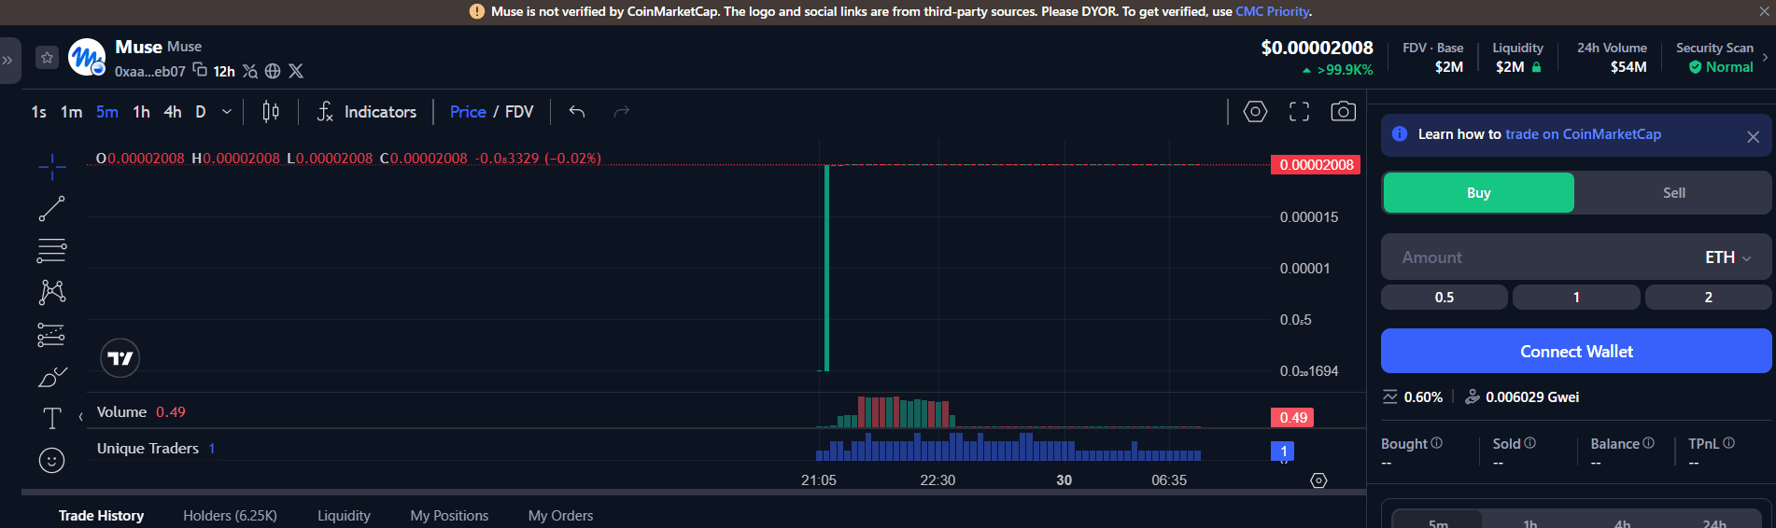Screen dimensions: 1776x528
Task: Open the Muse website globe icon
Action: coord(273,71)
